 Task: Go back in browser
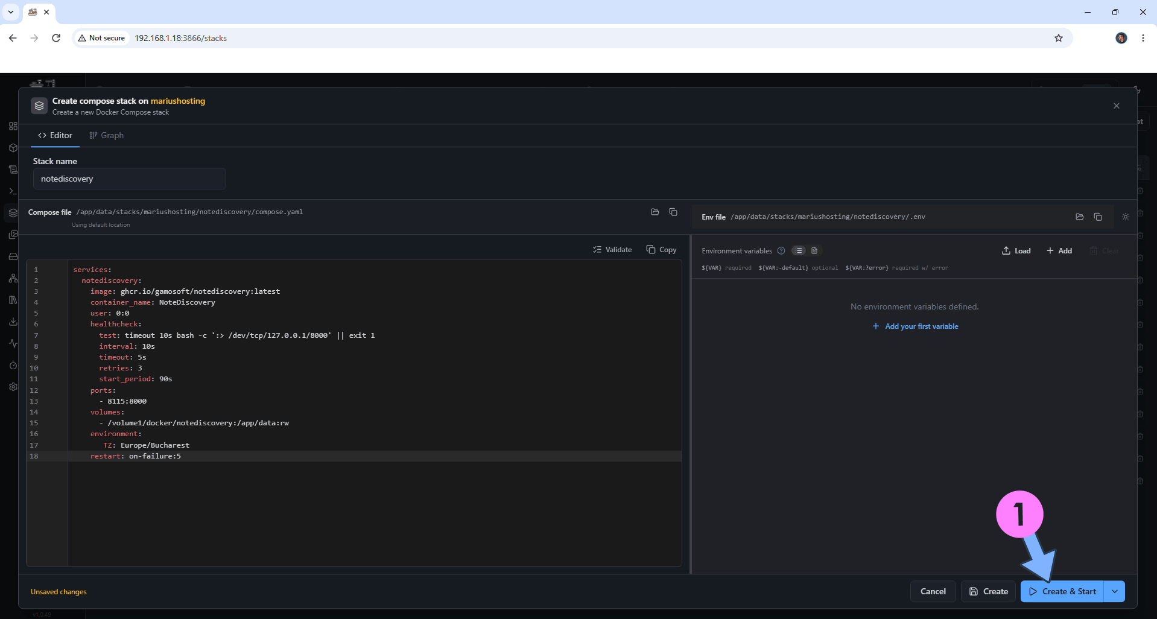[x=13, y=38]
